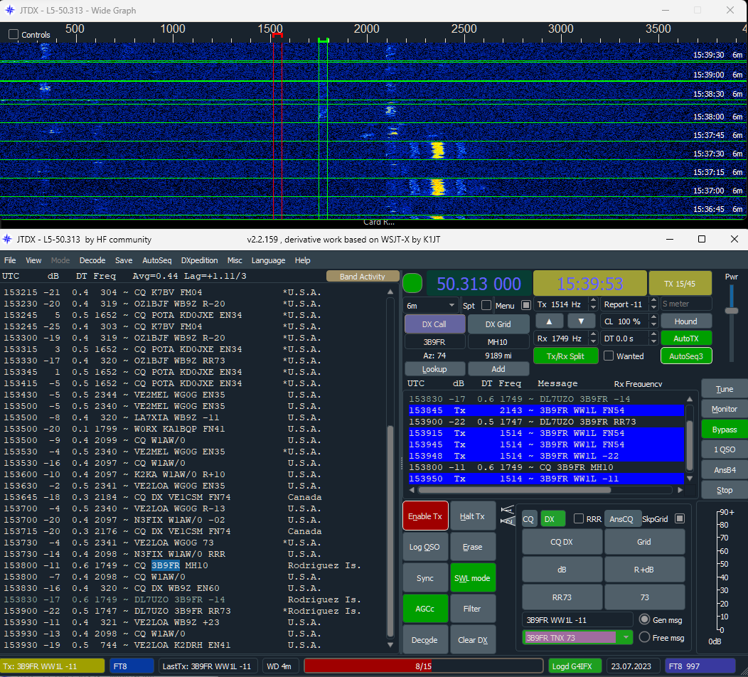Viewport: 748px width, 677px height.
Task: Click the red Enable Tx button
Action: pyautogui.click(x=425, y=516)
